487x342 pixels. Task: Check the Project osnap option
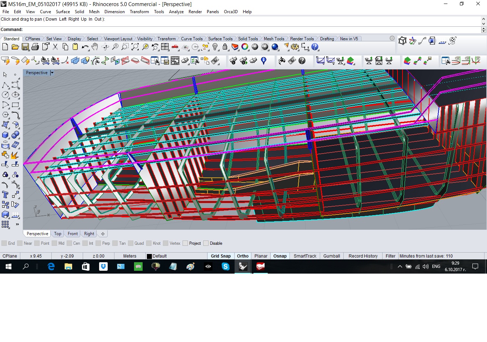coord(185,243)
